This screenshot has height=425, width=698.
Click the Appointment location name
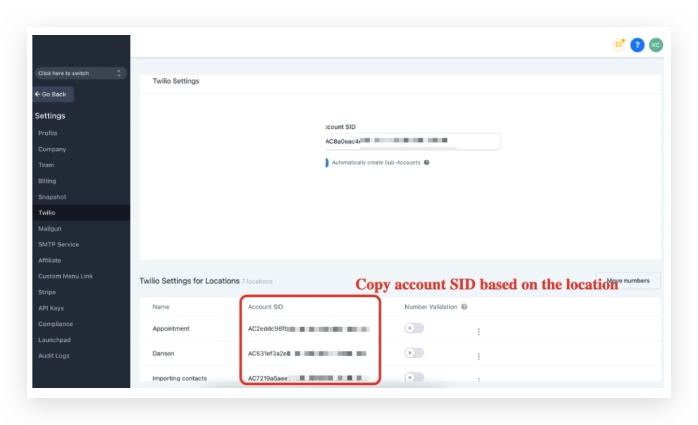click(x=171, y=329)
